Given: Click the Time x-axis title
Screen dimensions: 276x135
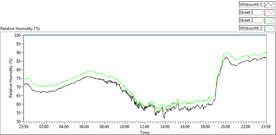Looking at the screenshot, I should coord(145,132).
